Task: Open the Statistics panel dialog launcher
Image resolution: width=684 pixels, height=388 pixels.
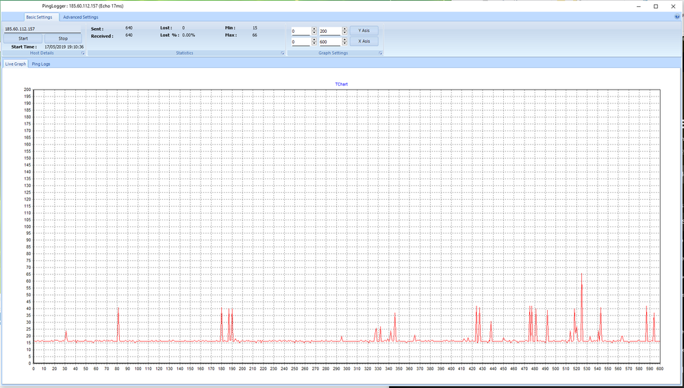Action: (282, 53)
